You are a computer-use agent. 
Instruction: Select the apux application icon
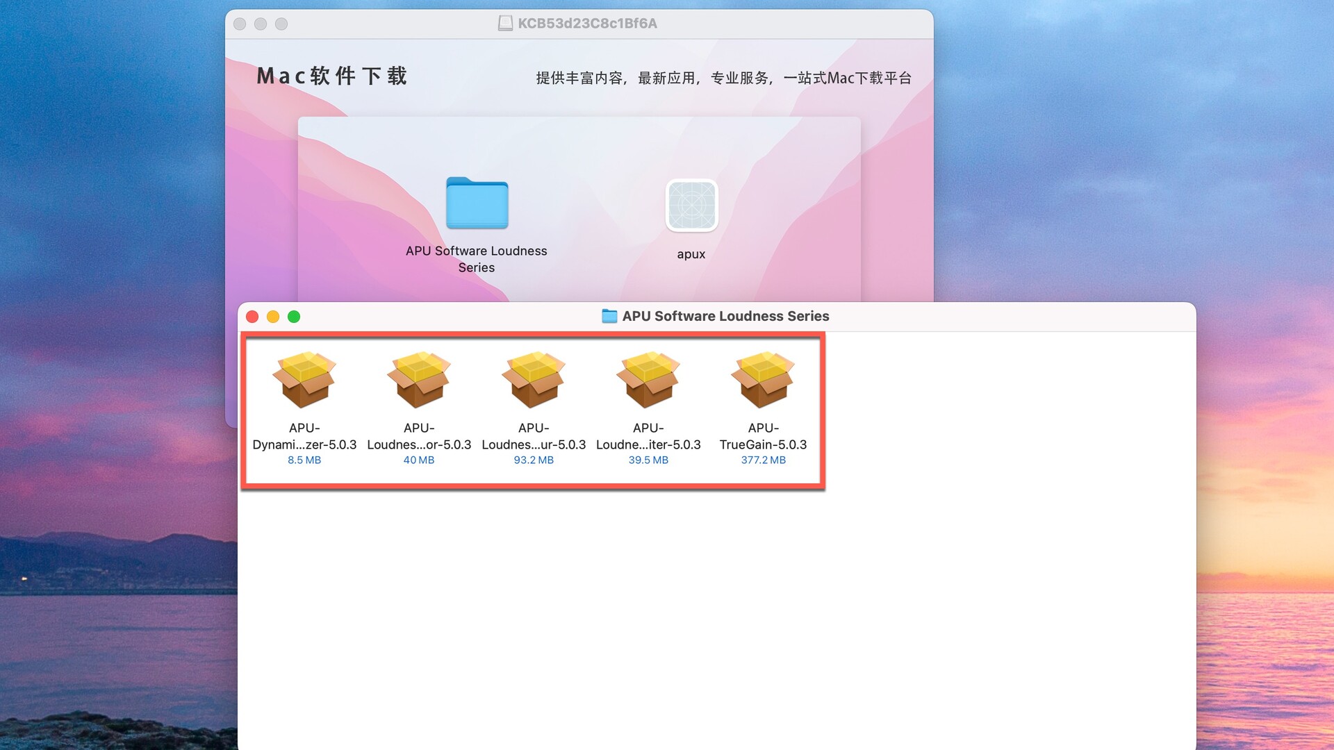pyautogui.click(x=691, y=206)
